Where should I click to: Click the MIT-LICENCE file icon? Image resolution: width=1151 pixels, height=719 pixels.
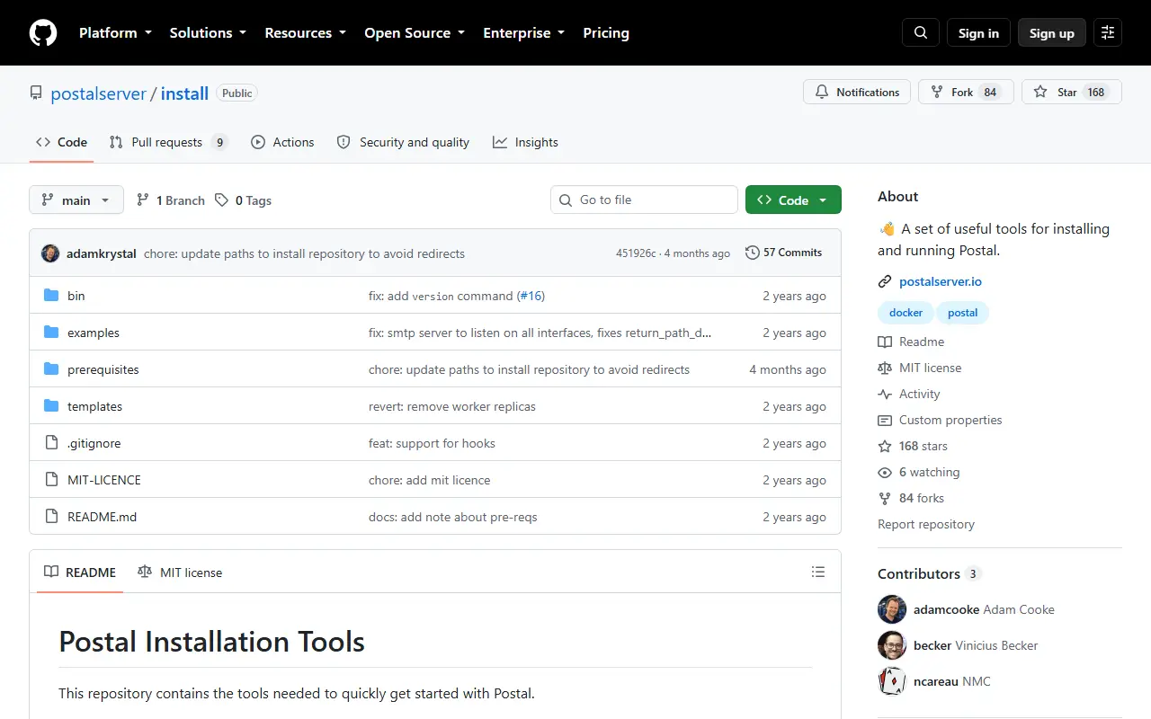(x=51, y=480)
